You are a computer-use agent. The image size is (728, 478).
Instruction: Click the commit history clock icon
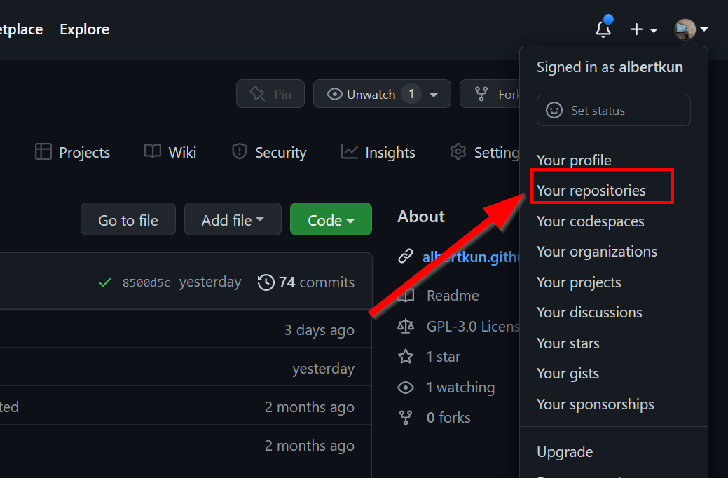(x=266, y=282)
